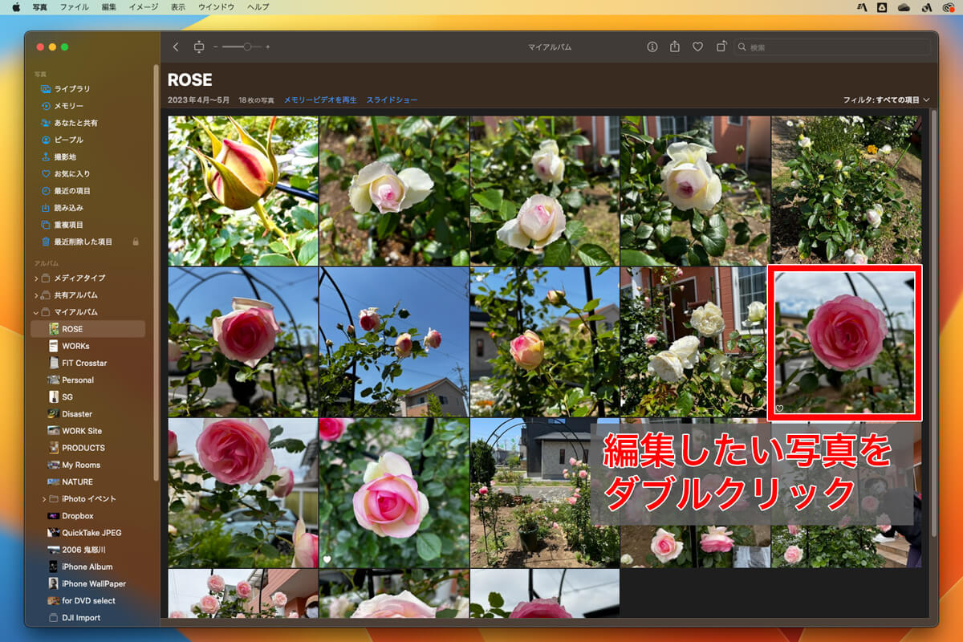Open the iPhone Album item
The image size is (963, 642).
(x=87, y=567)
